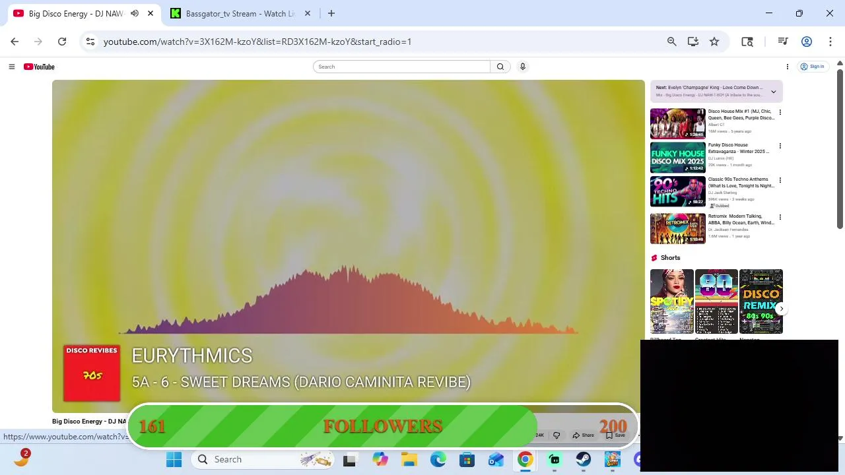The image size is (845, 475).
Task: Open the Classic 90s Techno Anthems title link
Action: 741,183
